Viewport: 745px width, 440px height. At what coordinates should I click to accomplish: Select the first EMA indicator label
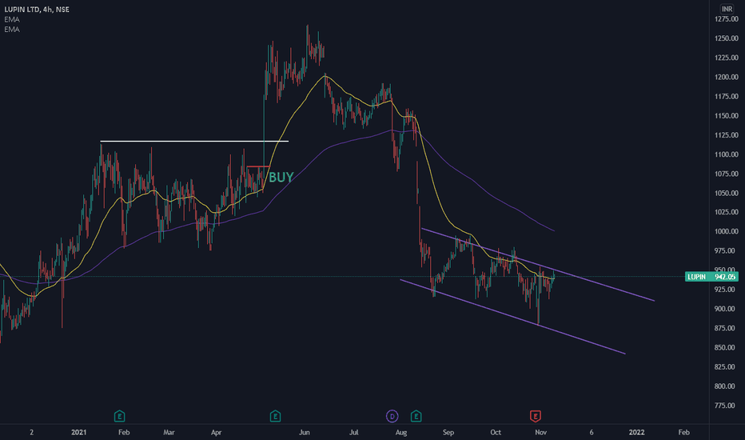pos(12,19)
